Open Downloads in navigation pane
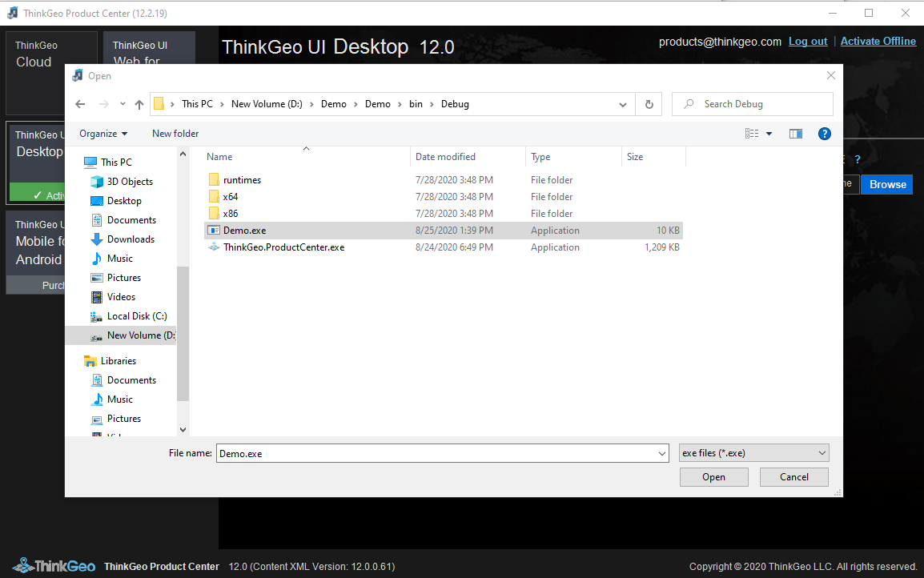The width and height of the screenshot is (924, 578). click(123, 239)
